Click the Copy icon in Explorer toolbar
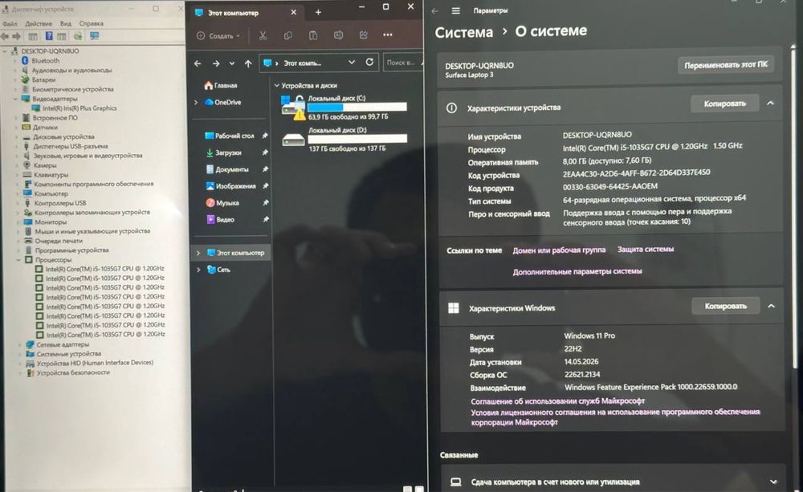Image resolution: width=803 pixels, height=492 pixels. [287, 35]
